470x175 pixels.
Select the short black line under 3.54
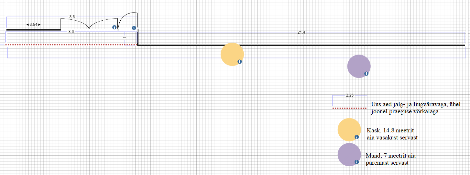click(x=33, y=30)
